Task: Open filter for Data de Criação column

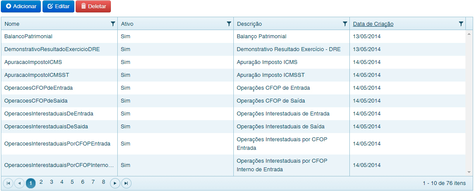Action: click(461, 24)
